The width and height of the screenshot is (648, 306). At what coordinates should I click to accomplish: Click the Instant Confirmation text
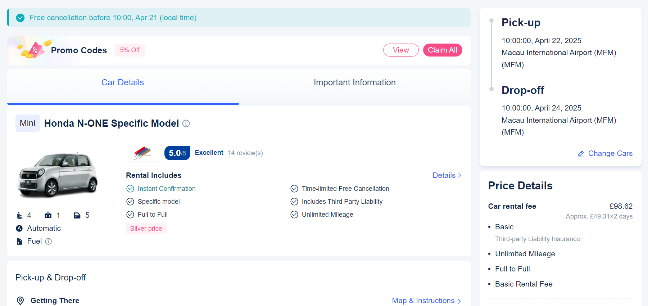click(167, 189)
